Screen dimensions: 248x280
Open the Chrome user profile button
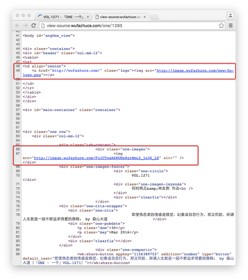[x=230, y=15]
